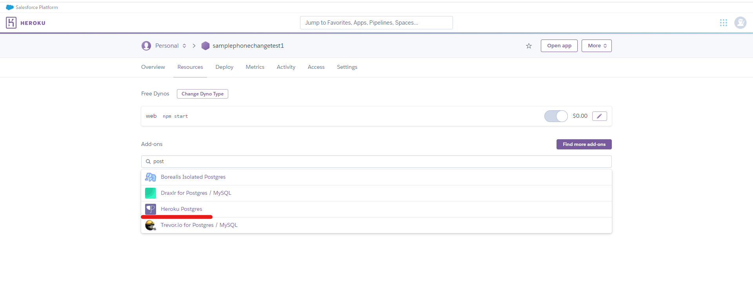753x300 pixels.
Task: Click the Open app button
Action: (x=559, y=46)
